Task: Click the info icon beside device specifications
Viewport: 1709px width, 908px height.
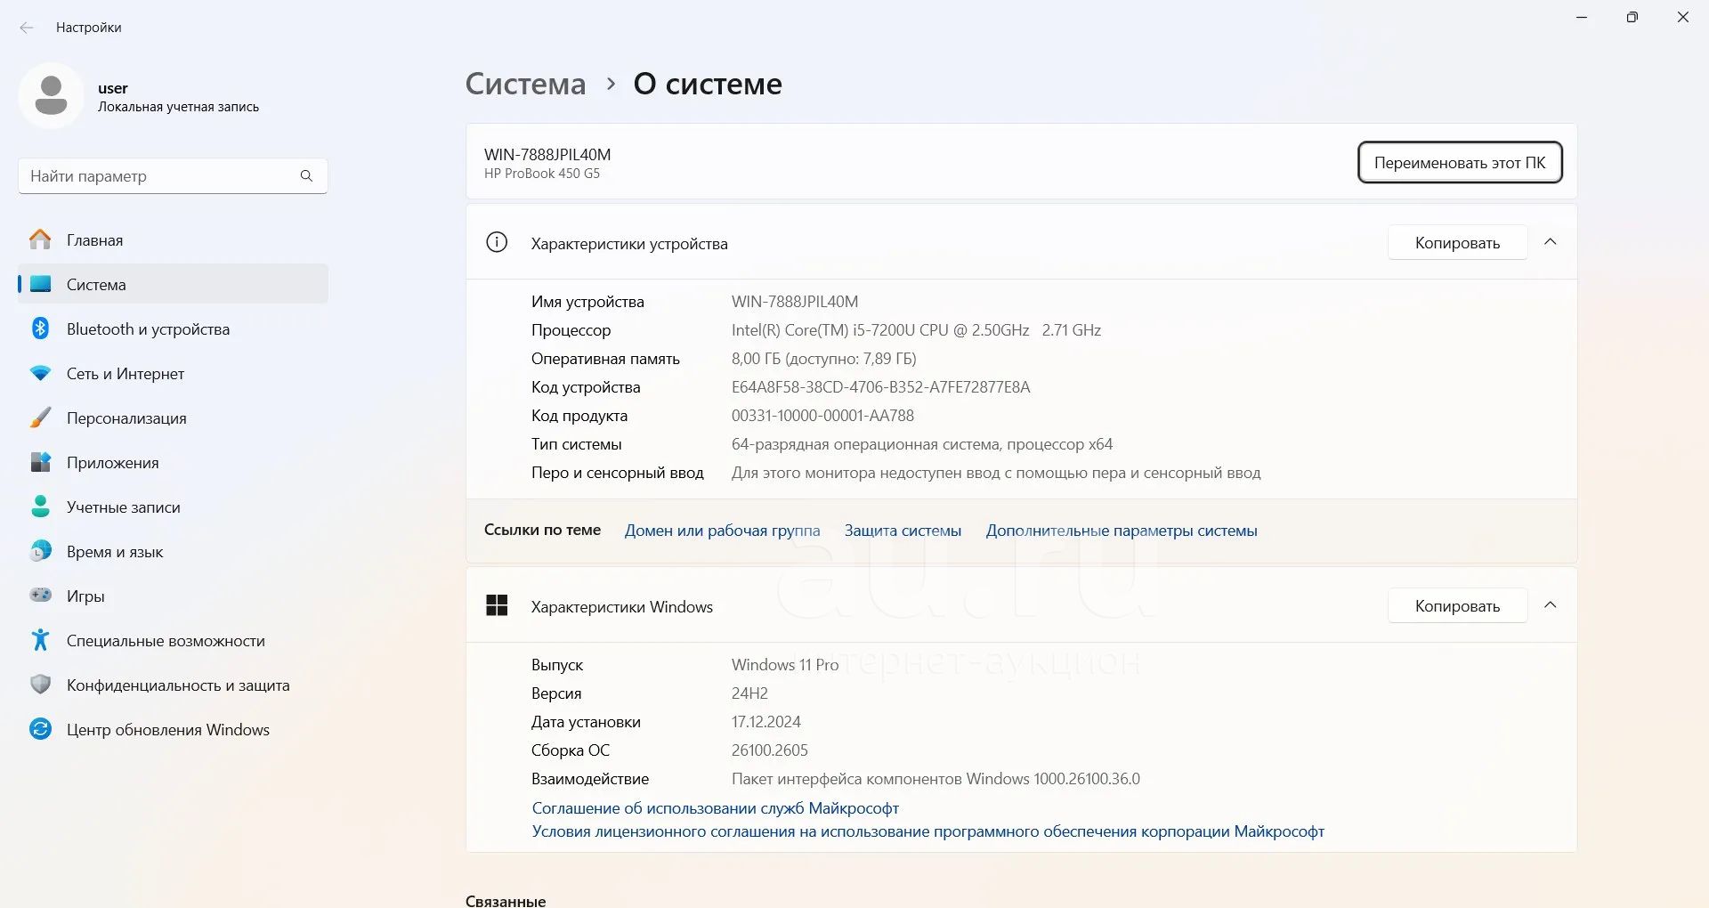Action: click(497, 242)
